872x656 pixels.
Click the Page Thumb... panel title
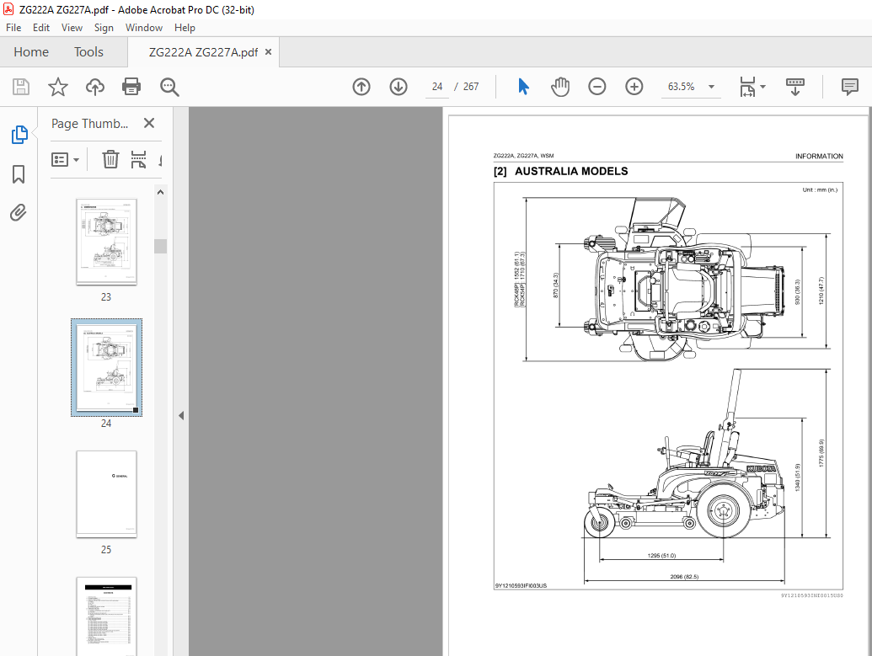[89, 124]
